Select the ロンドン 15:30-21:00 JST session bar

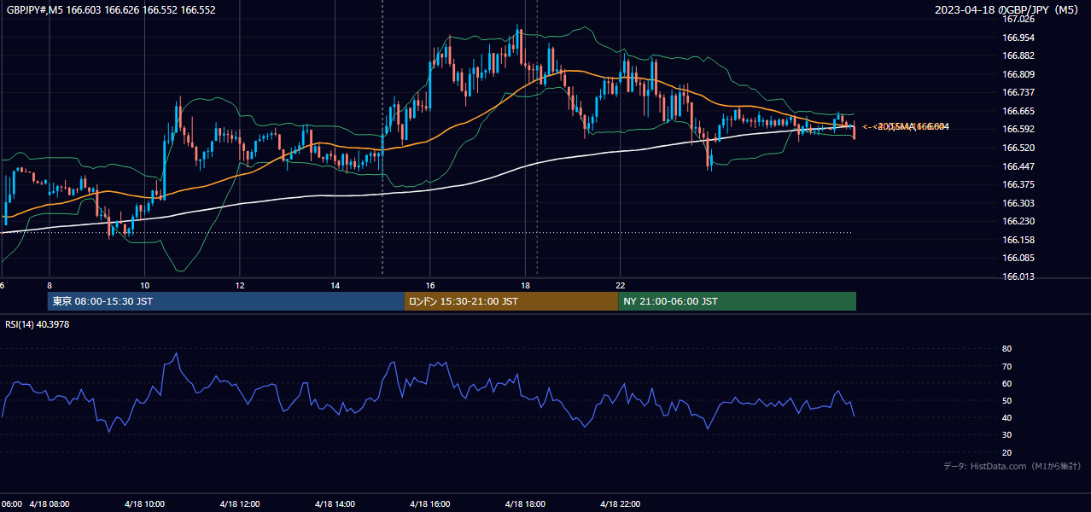pos(511,301)
